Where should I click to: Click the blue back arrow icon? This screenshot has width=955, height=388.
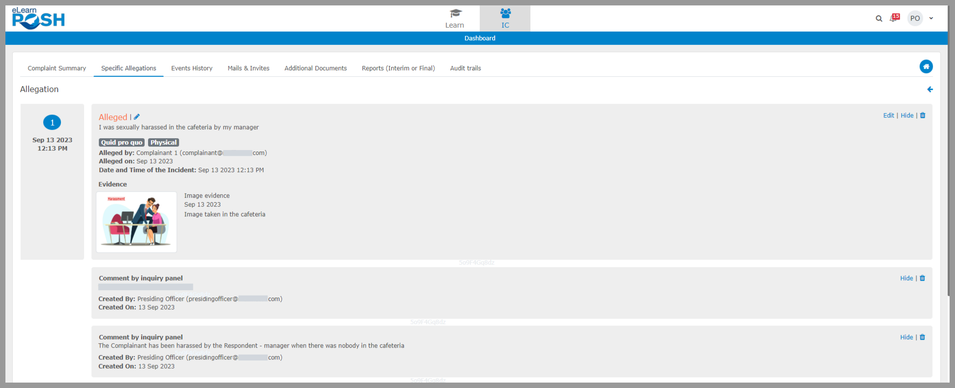(930, 90)
